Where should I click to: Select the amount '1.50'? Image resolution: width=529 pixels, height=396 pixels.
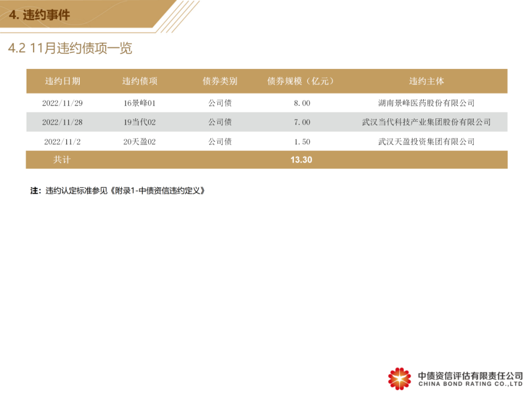[302, 142]
